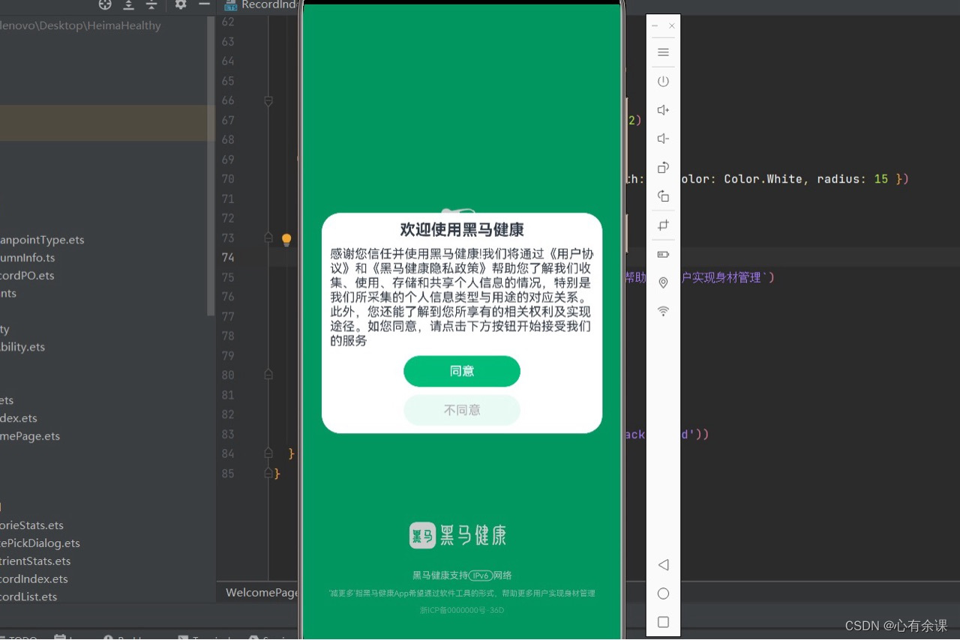Open cordPO.ets file in project tree
The image size is (960, 640).
tap(28, 276)
